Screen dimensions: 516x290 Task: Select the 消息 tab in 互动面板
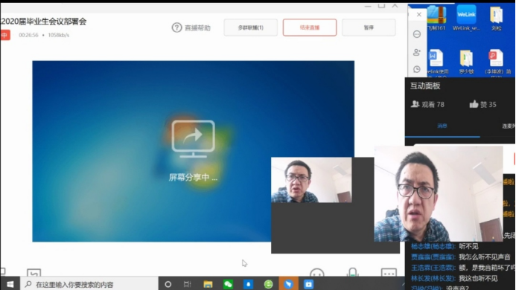[442, 126]
